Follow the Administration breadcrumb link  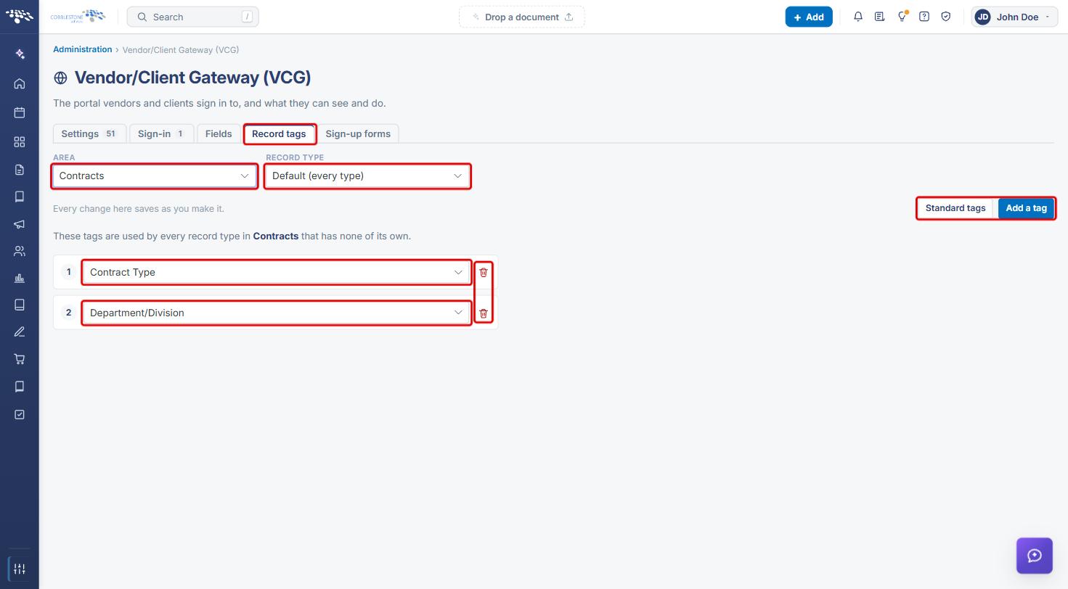pyautogui.click(x=82, y=50)
